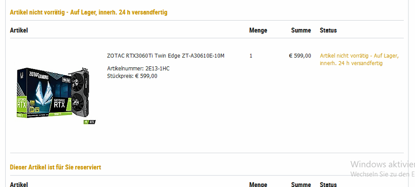This screenshot has height=187, width=415.
Task: Click the Status header in the reserved-items table
Action: click(328, 184)
